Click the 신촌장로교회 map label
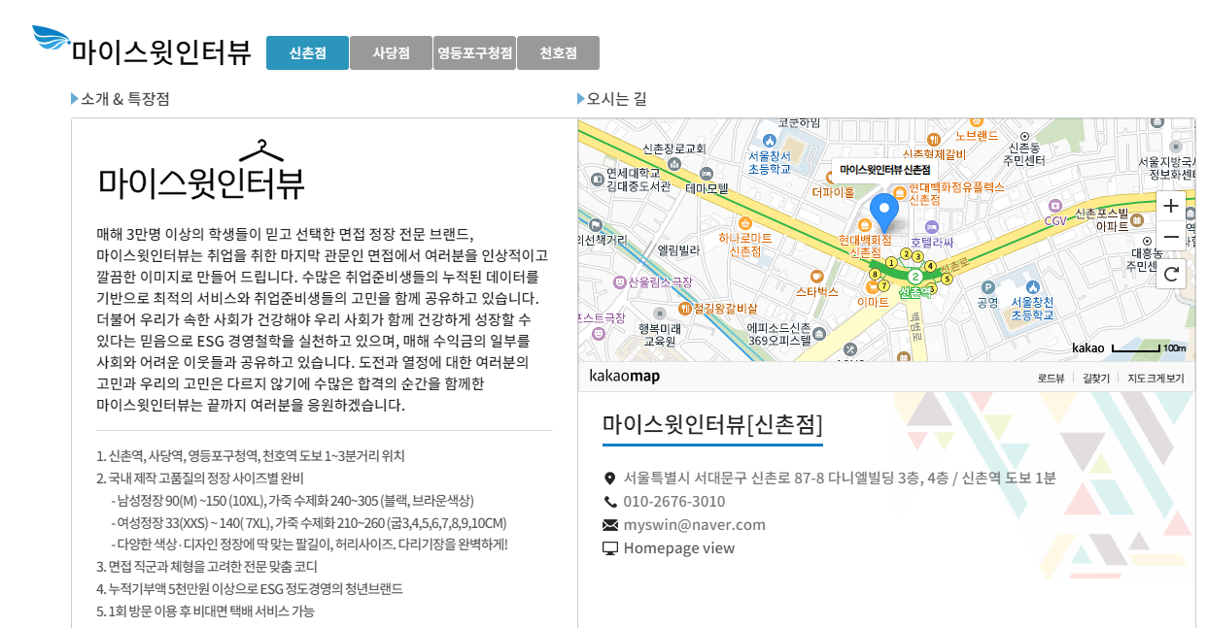1207x628 pixels. point(673,149)
